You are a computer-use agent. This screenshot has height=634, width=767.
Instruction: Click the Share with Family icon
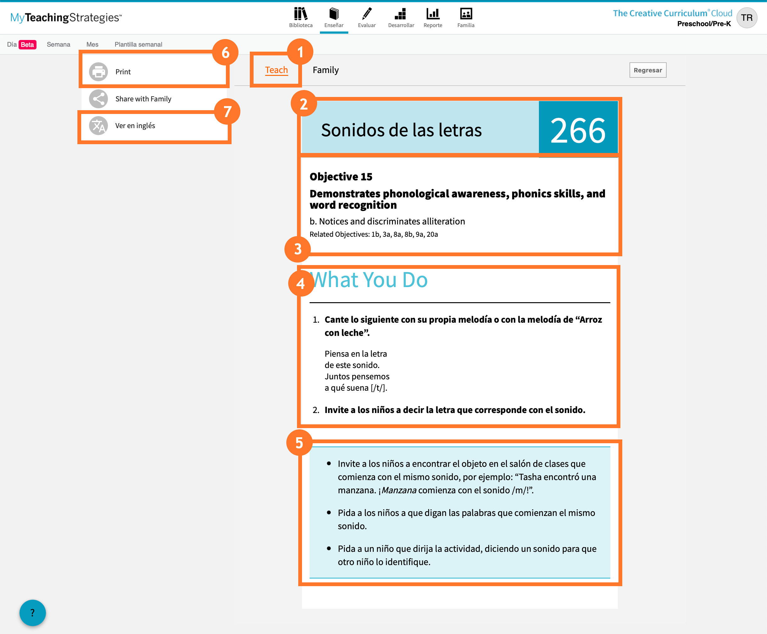point(98,99)
